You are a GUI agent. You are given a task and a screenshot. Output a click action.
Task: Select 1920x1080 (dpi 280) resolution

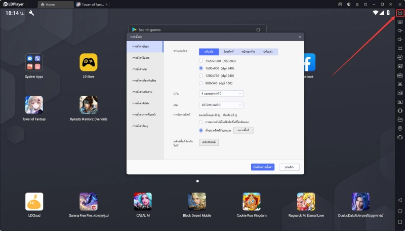tap(201, 60)
